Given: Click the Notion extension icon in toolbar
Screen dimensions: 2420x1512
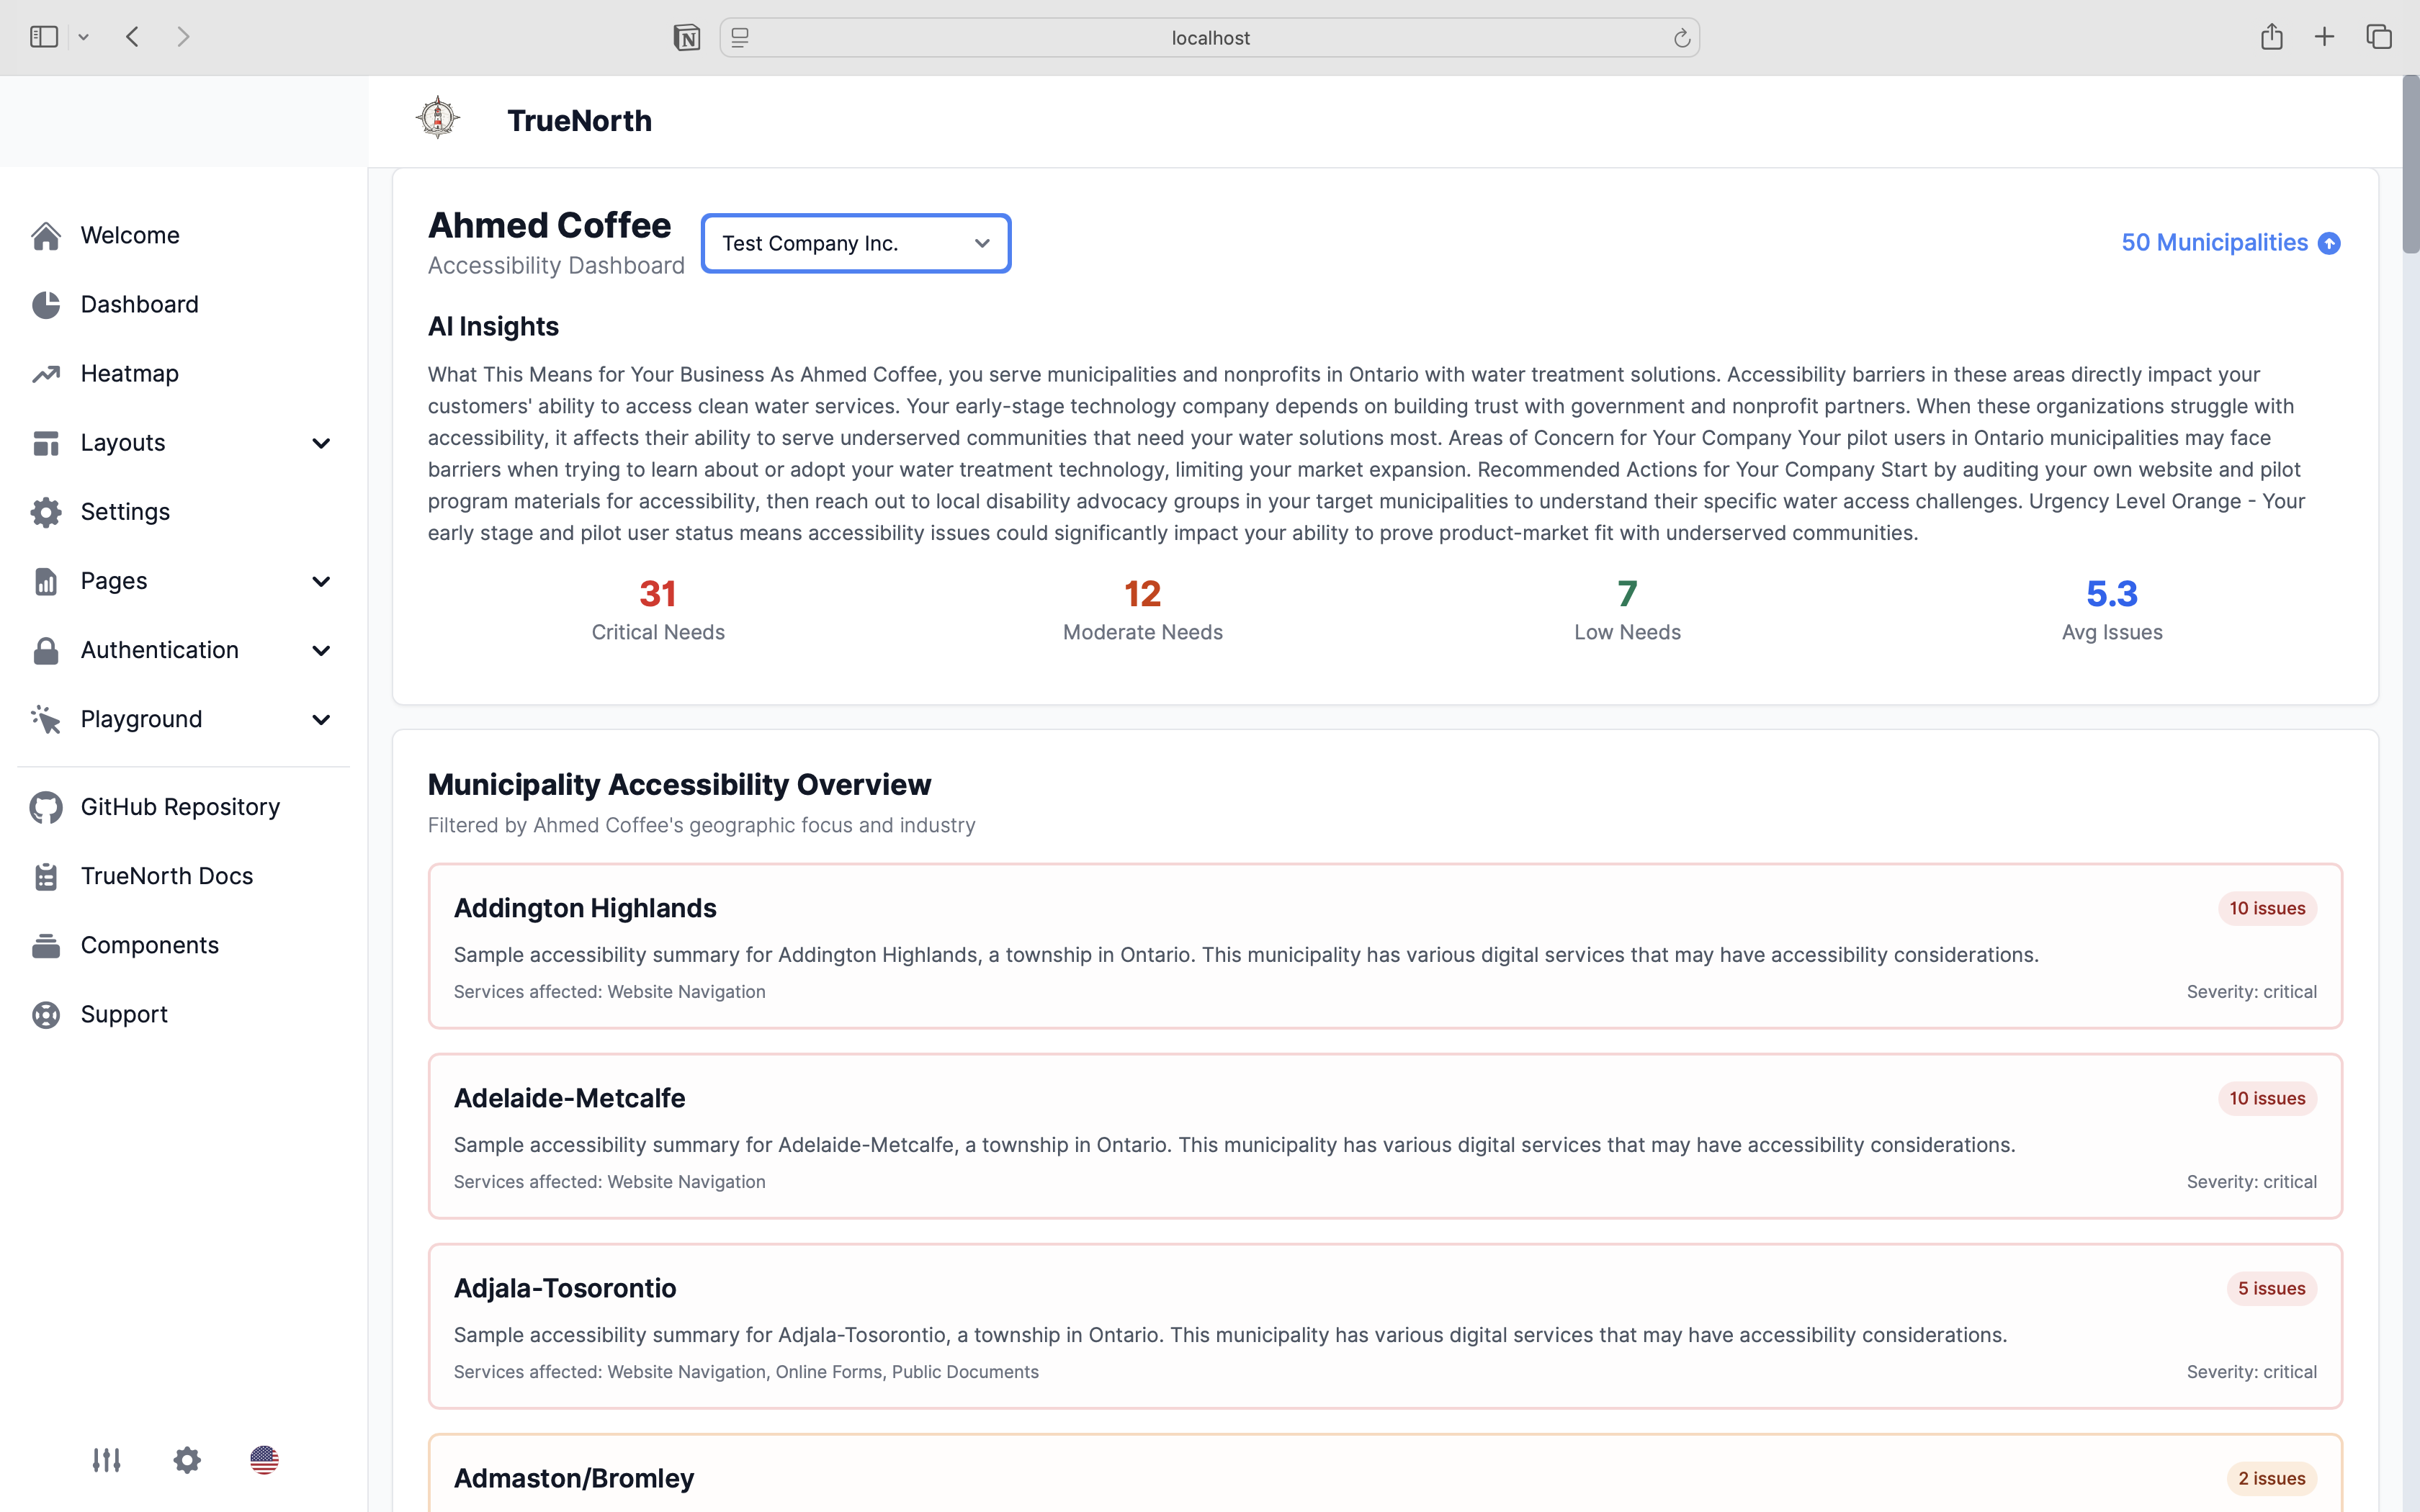Looking at the screenshot, I should 687,38.
